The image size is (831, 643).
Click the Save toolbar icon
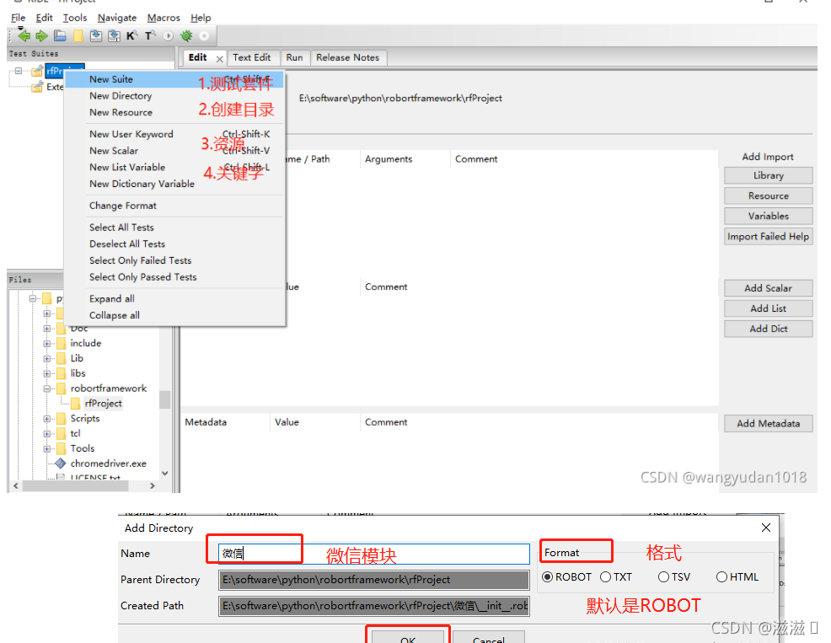[96, 35]
